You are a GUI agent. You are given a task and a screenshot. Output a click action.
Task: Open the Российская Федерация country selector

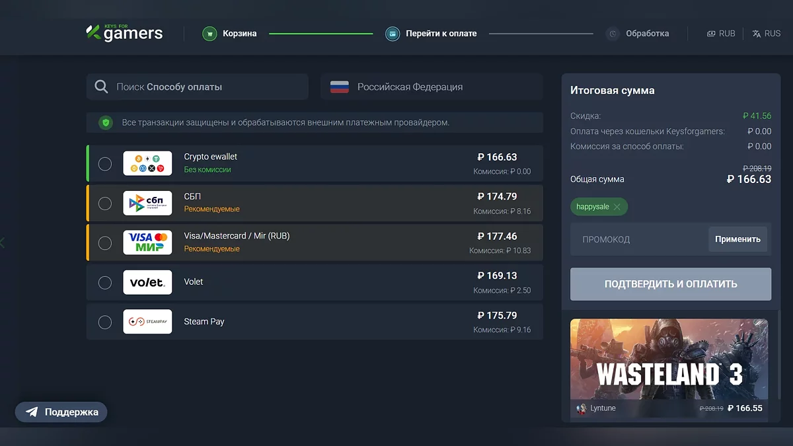pos(431,87)
